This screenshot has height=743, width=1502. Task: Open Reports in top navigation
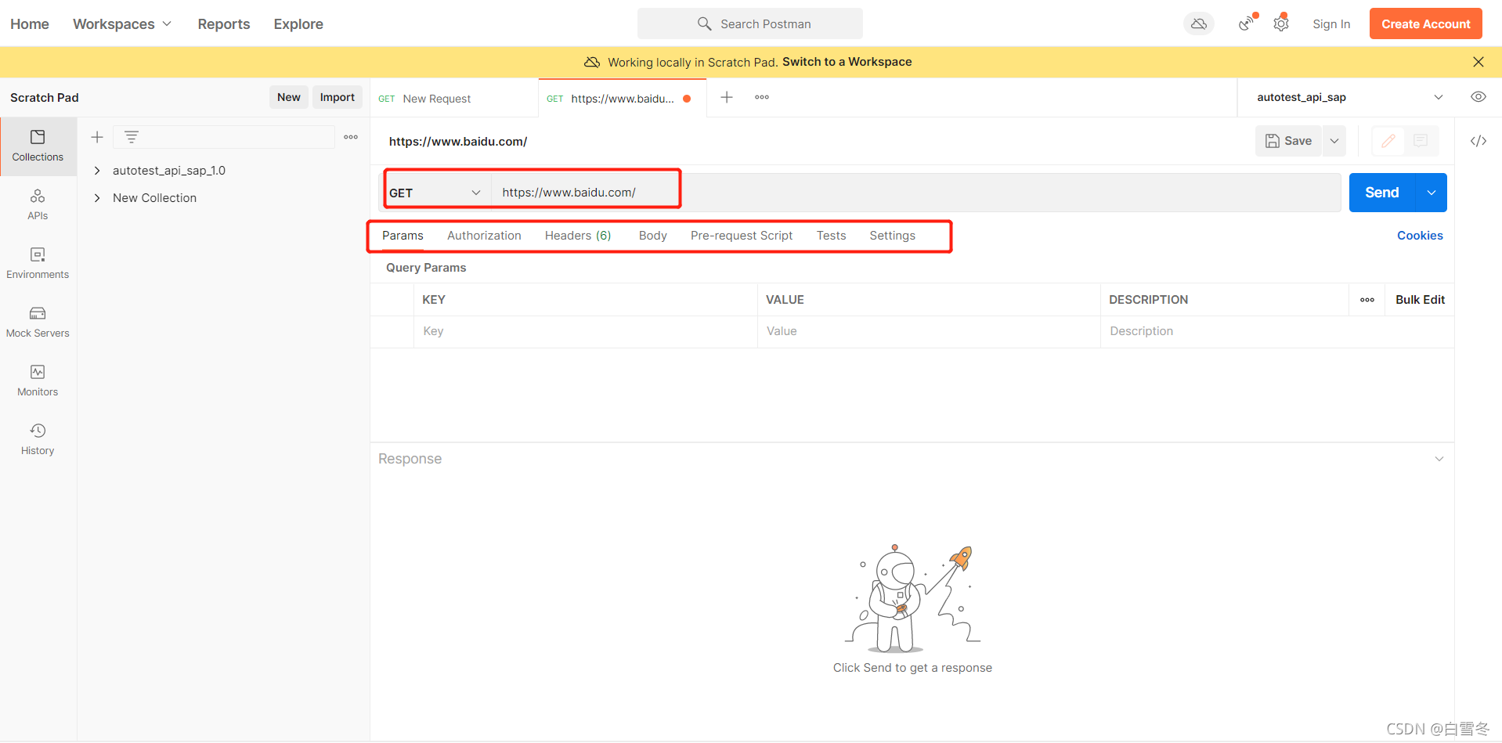click(x=224, y=24)
